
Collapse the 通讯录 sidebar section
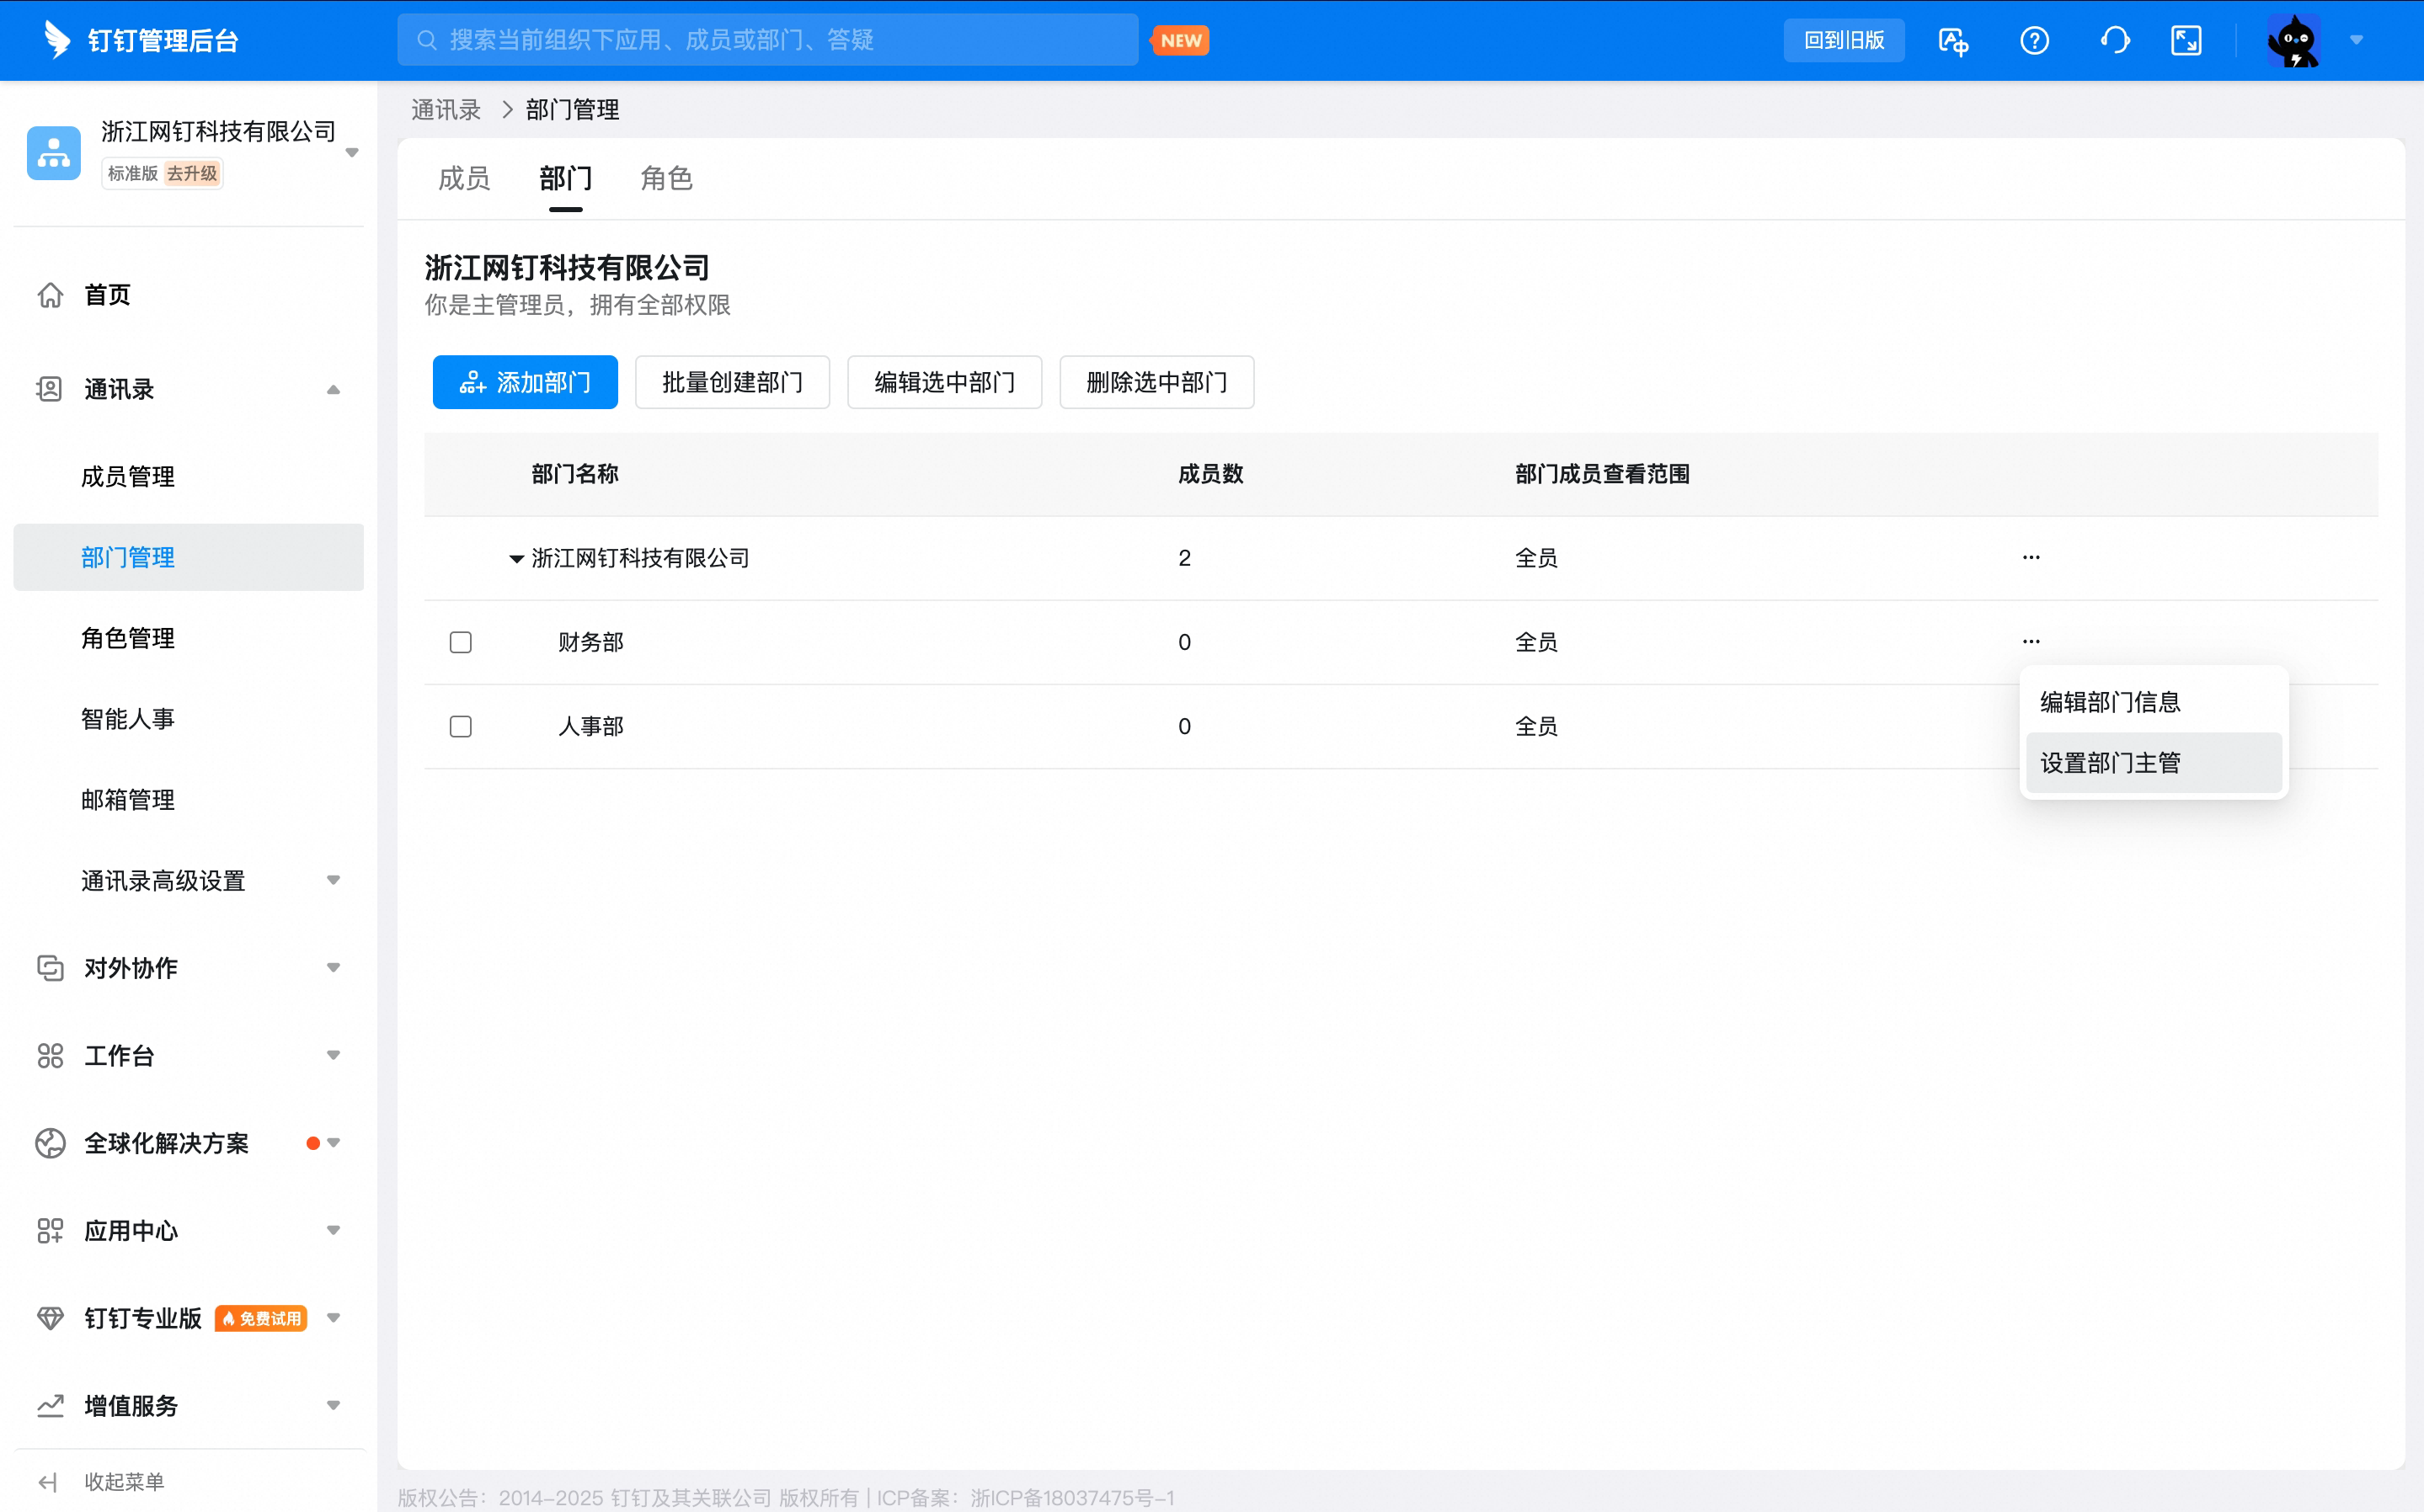pyautogui.click(x=334, y=390)
